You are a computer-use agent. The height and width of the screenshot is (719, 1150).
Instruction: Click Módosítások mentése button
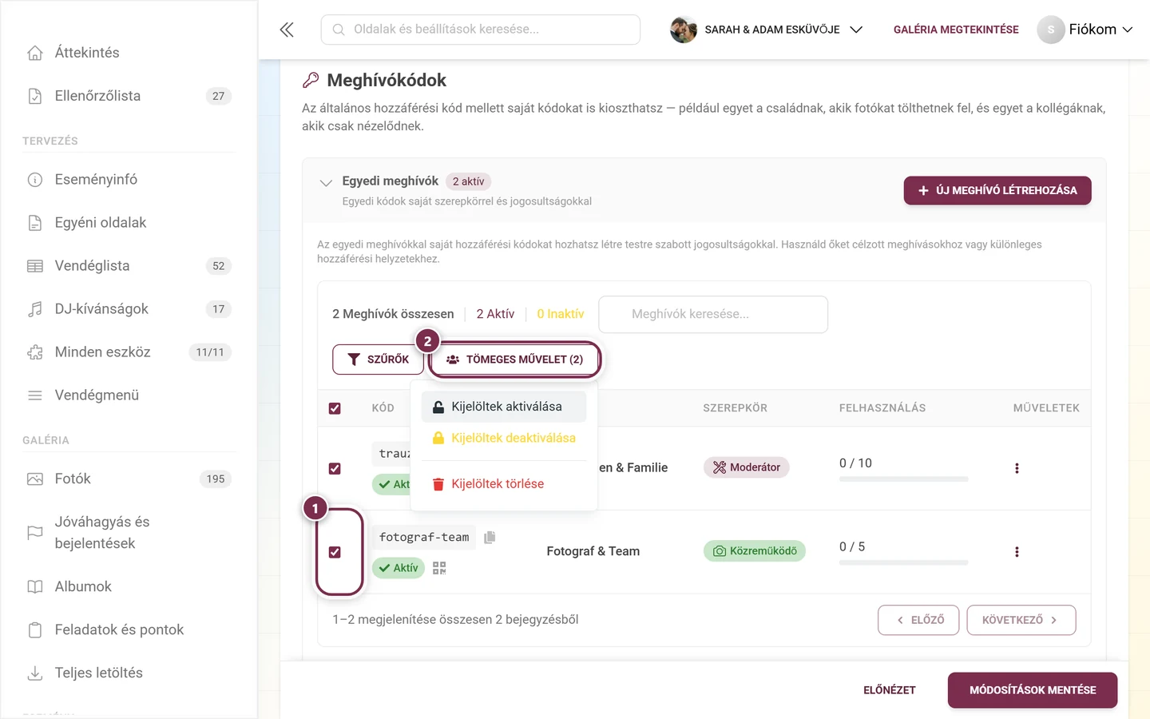(1033, 690)
